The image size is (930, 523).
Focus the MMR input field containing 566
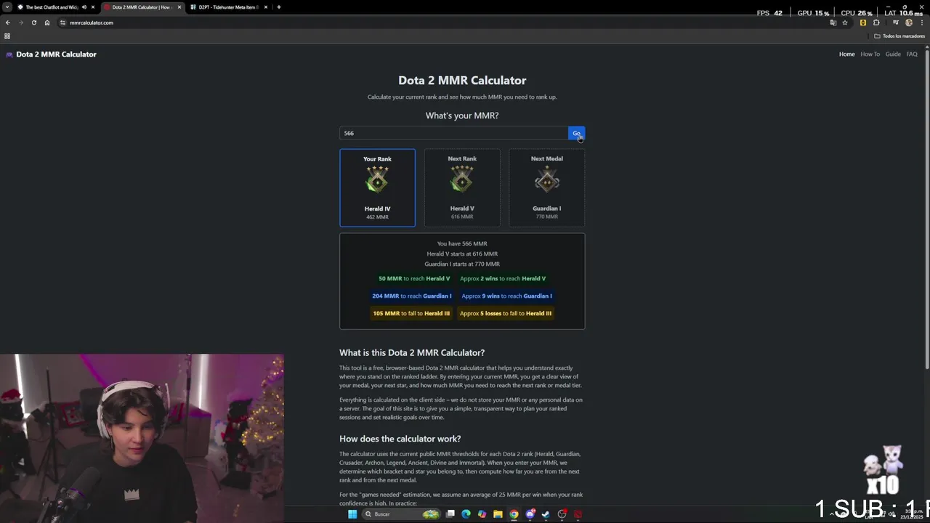pyautogui.click(x=453, y=133)
